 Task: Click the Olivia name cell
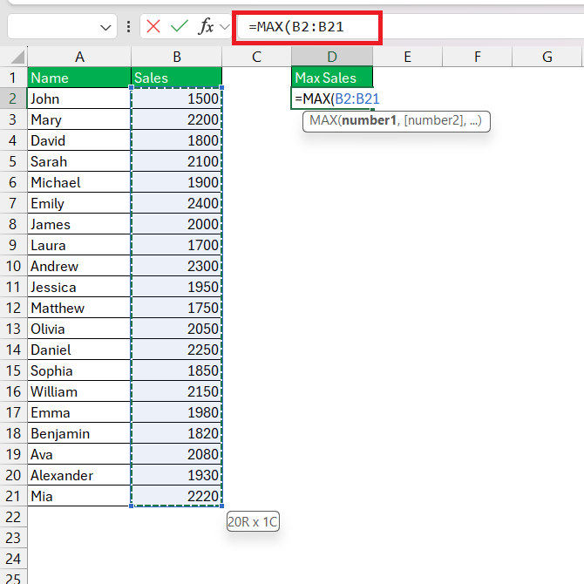click(79, 329)
